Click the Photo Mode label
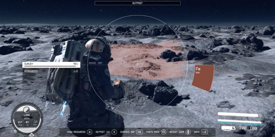Screen dimensions: 275x137 [x=152, y=132]
